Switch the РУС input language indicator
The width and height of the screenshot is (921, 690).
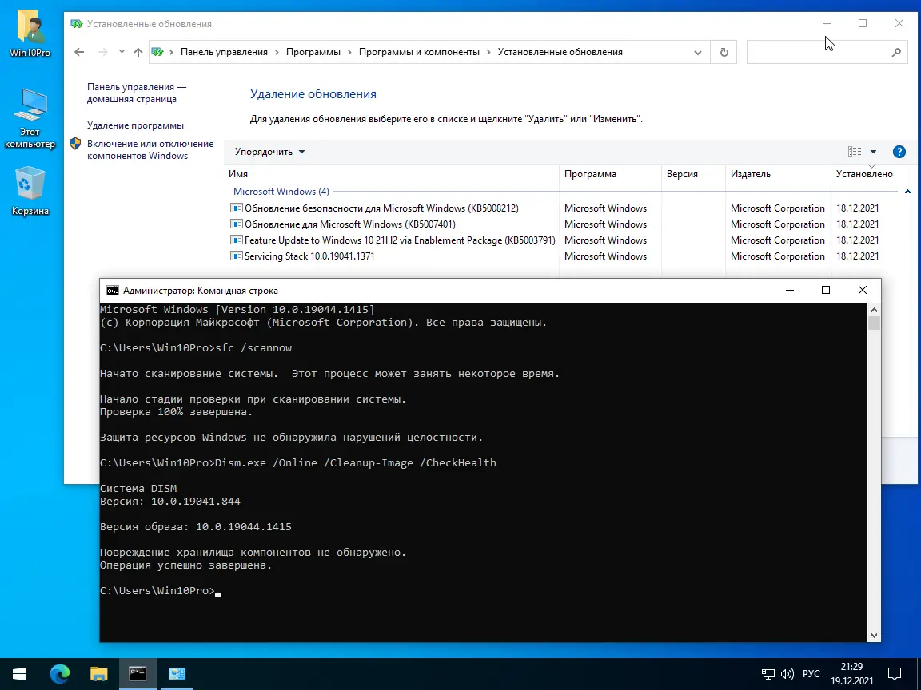pyautogui.click(x=811, y=674)
